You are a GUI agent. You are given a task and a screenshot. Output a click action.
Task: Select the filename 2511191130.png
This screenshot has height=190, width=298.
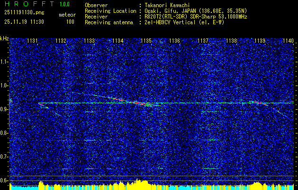point(24,13)
